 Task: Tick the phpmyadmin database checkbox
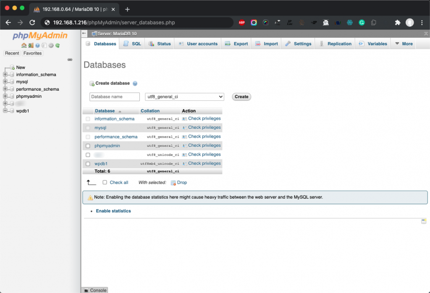(x=88, y=146)
